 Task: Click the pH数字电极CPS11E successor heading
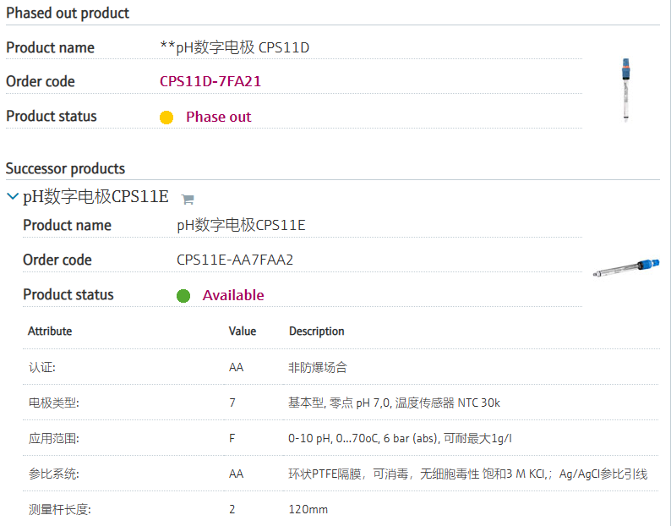tap(95, 197)
